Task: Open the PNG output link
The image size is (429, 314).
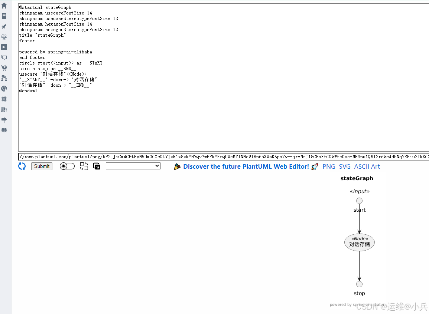Action: (329, 166)
